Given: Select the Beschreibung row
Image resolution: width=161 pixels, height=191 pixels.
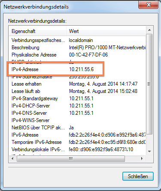Looking at the screenshot, I should [x=77, y=48].
